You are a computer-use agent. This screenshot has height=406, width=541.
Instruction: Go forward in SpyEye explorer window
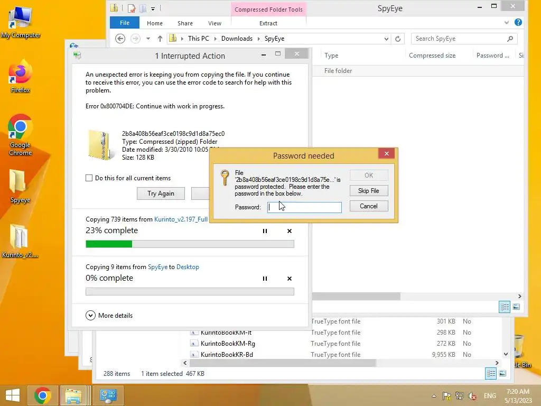135,39
